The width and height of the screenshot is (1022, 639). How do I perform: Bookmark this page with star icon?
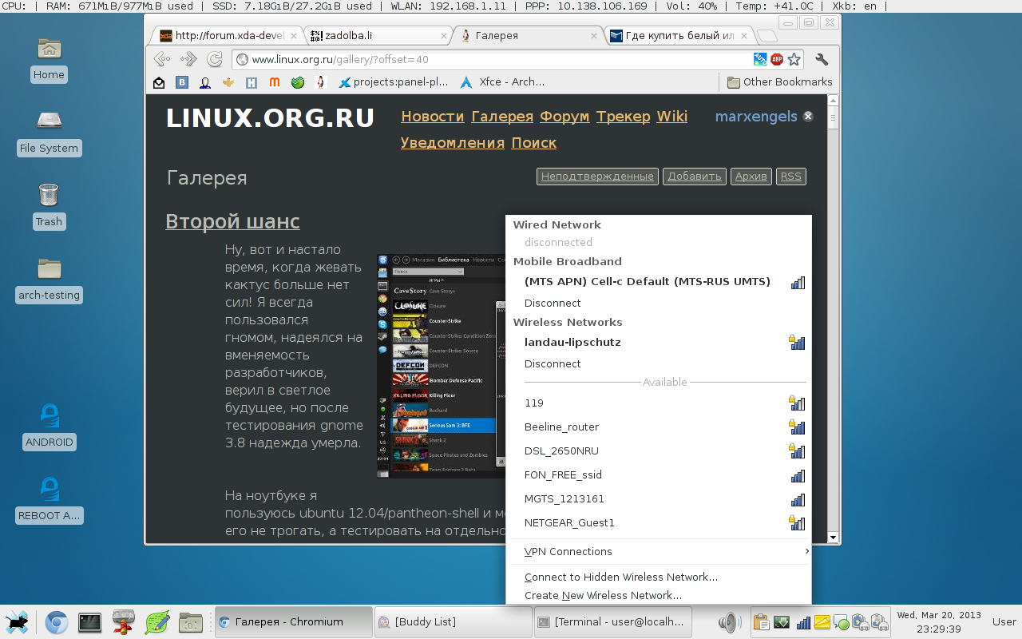click(794, 59)
